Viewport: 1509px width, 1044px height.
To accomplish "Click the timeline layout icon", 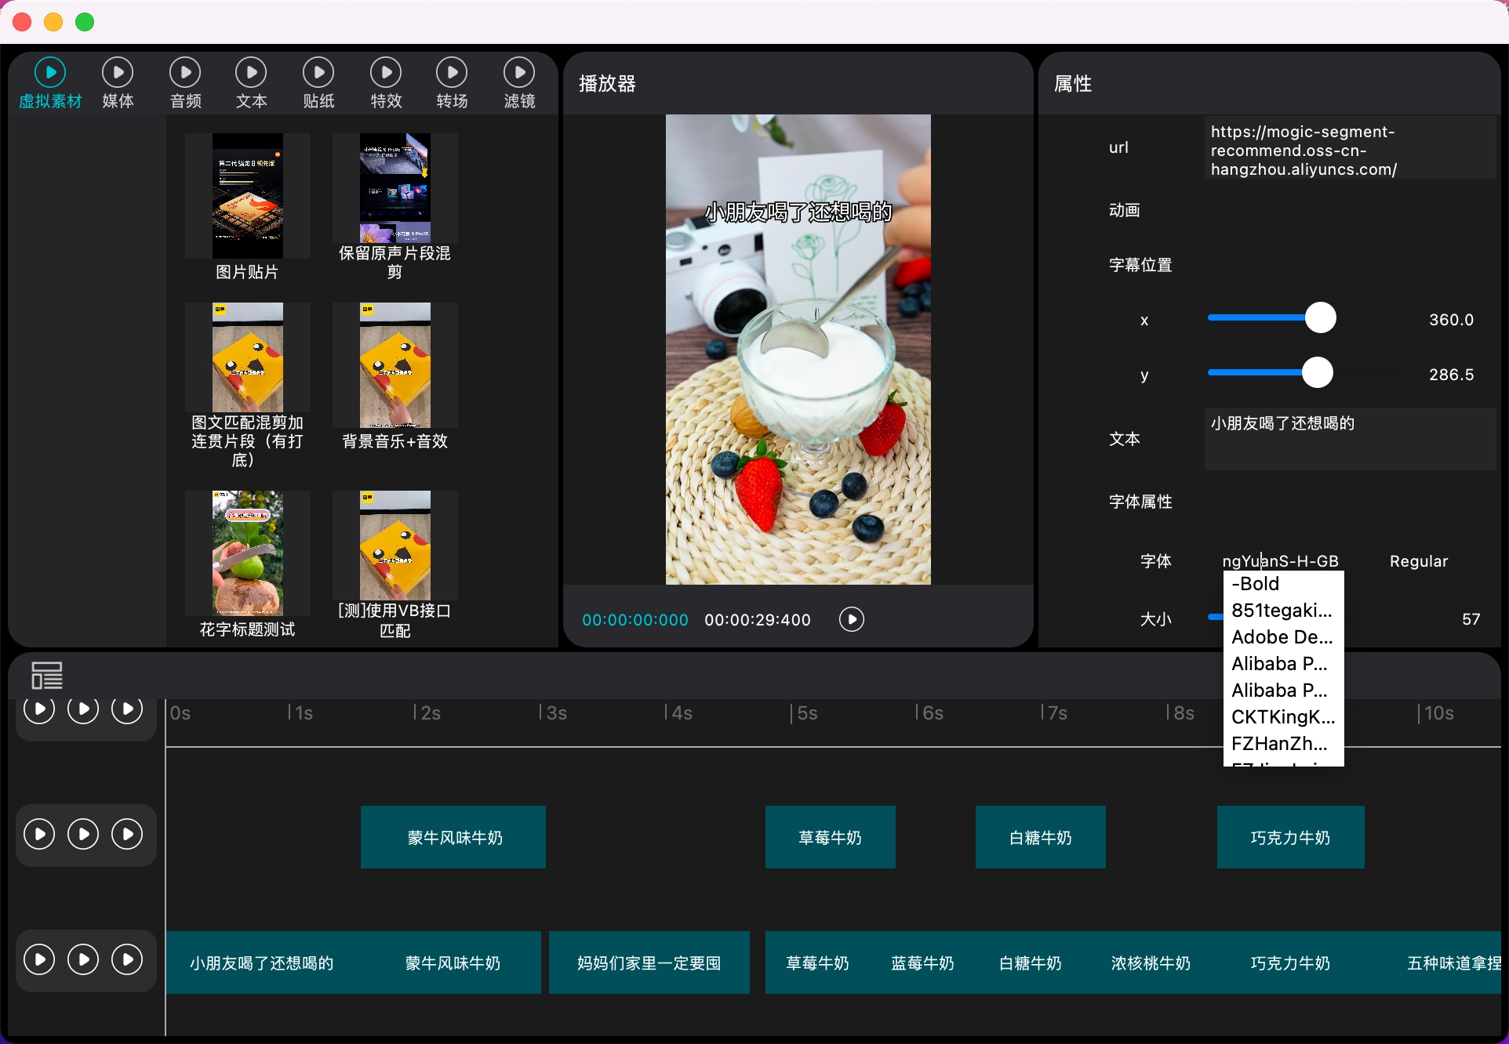I will point(47,676).
